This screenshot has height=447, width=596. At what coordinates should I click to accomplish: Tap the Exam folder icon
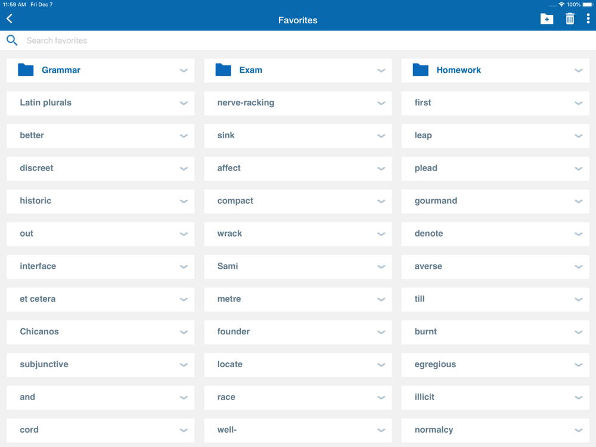point(223,70)
